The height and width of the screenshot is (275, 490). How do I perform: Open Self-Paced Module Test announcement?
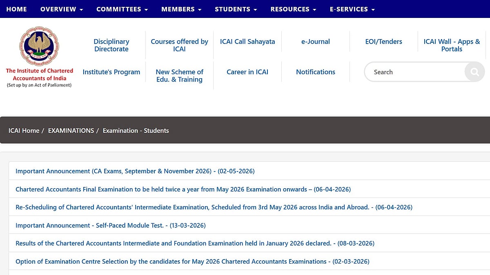(111, 225)
